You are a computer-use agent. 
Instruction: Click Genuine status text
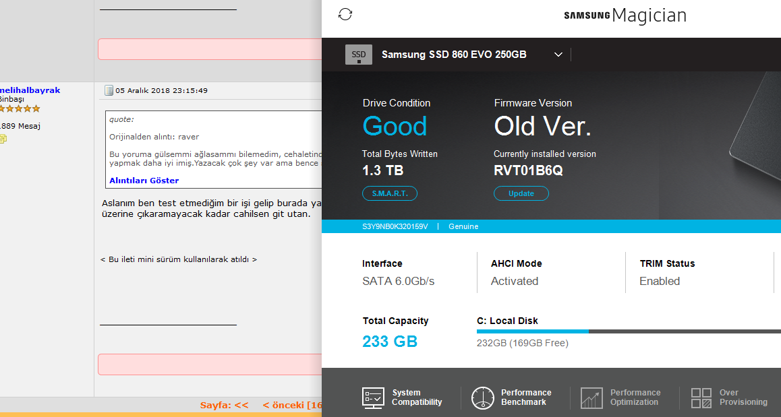click(x=463, y=226)
